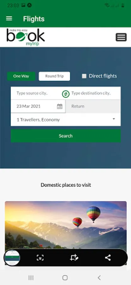The width and height of the screenshot is (131, 285).
Task: Select the Round Trip option
Action: click(54, 76)
